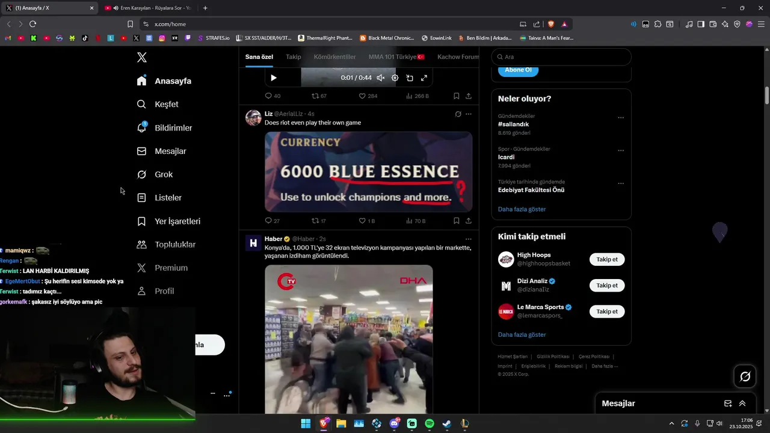Open Keşfet search in the sidebar
770x433 pixels.
point(158,104)
